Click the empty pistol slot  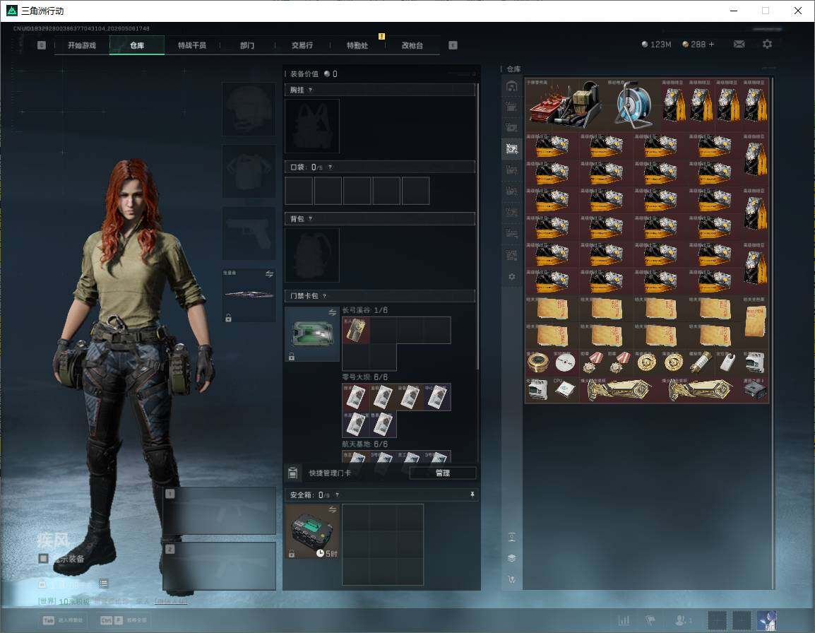click(249, 233)
